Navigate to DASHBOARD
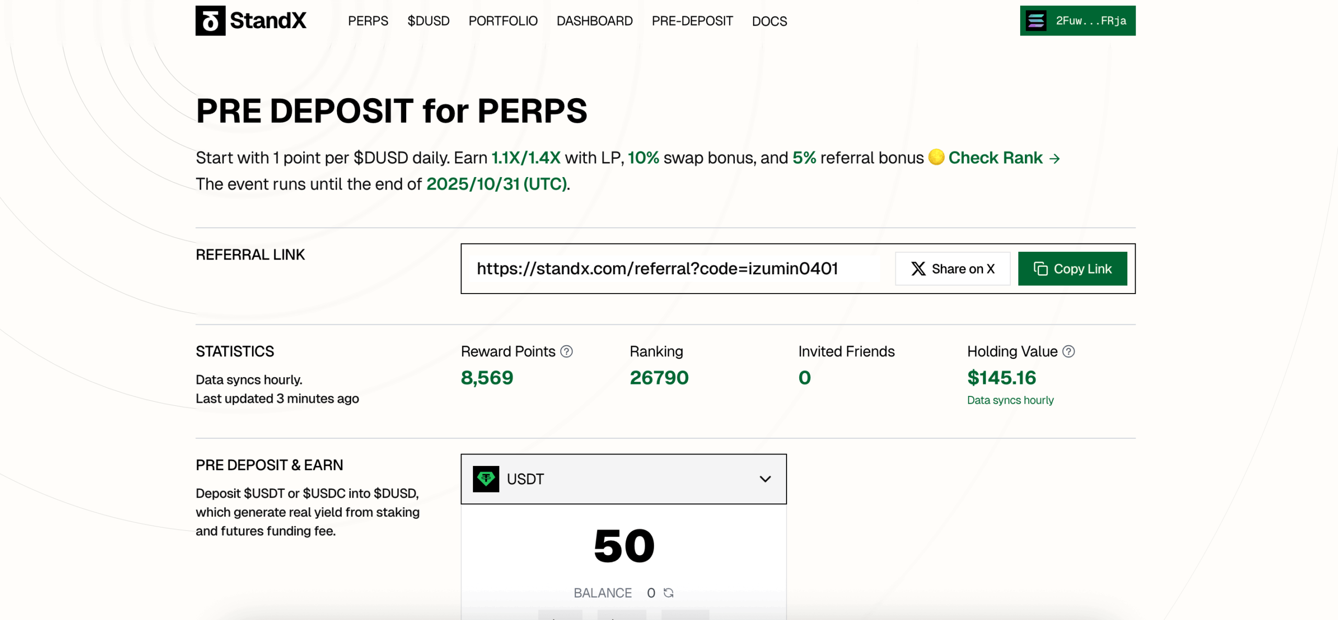Image resolution: width=1338 pixels, height=620 pixels. (594, 21)
